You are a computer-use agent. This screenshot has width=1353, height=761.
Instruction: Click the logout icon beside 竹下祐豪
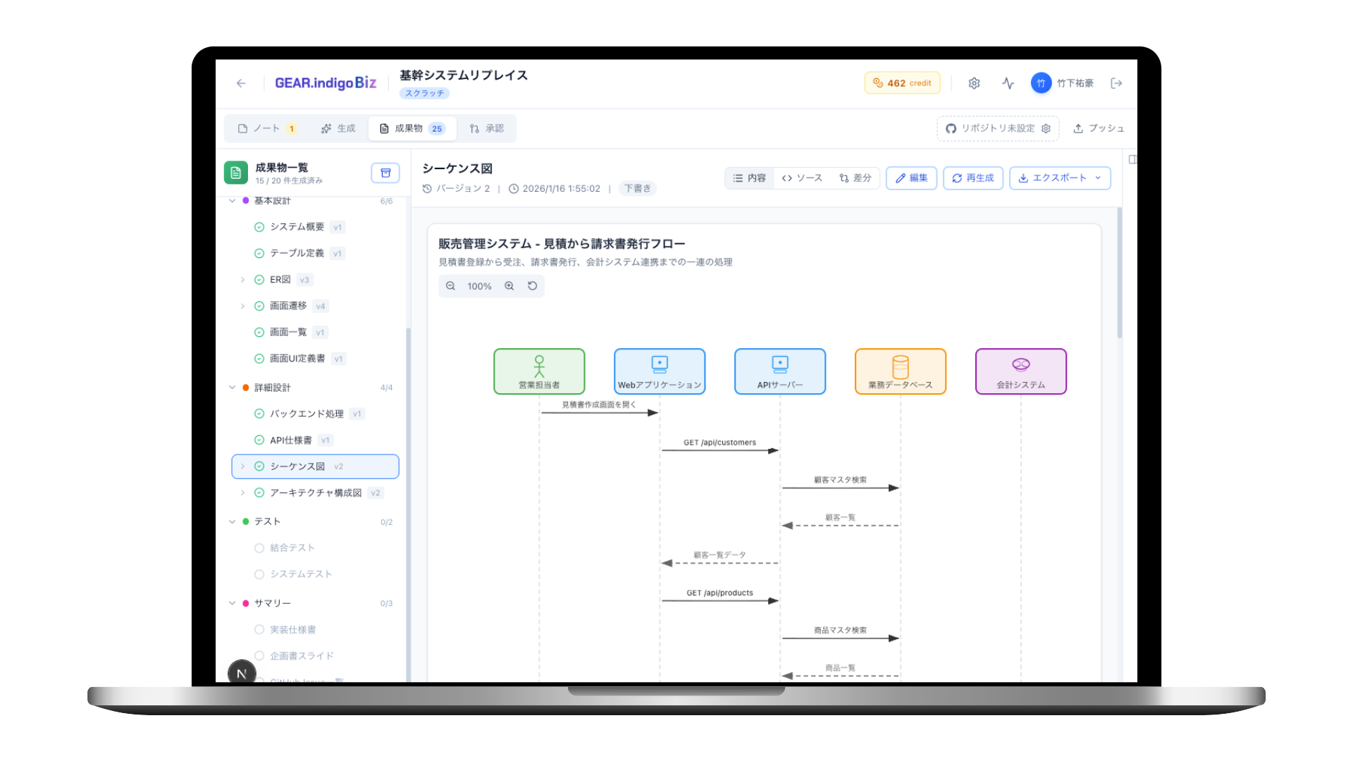tap(1116, 83)
